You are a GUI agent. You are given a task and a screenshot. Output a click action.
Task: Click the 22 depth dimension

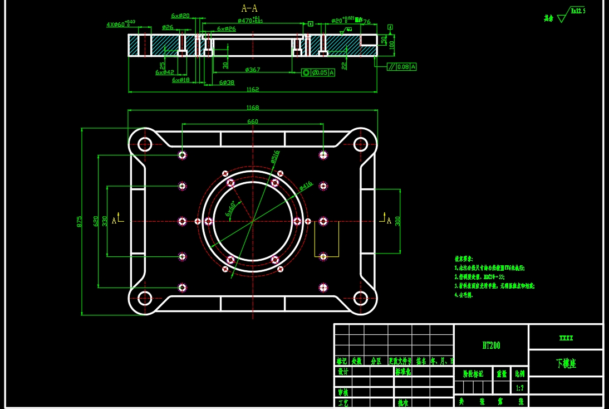(343, 66)
